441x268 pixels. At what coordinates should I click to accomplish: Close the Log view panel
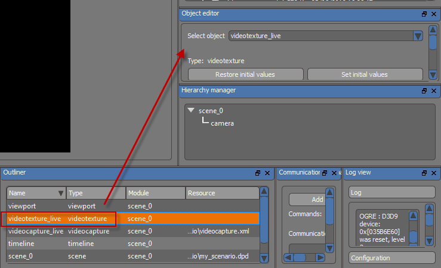(434, 173)
